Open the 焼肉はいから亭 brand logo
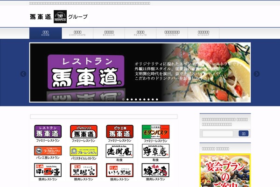This screenshot has width=280, height=187. (48, 170)
